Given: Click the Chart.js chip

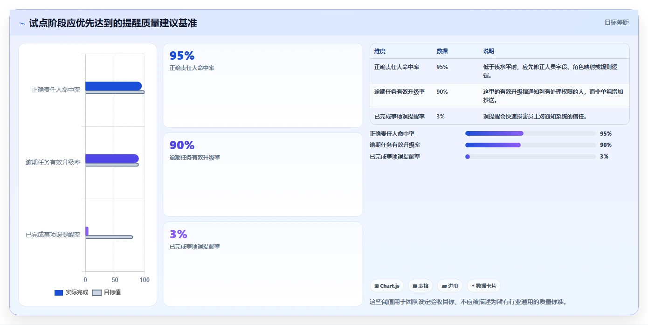Looking at the screenshot, I should point(387,286).
